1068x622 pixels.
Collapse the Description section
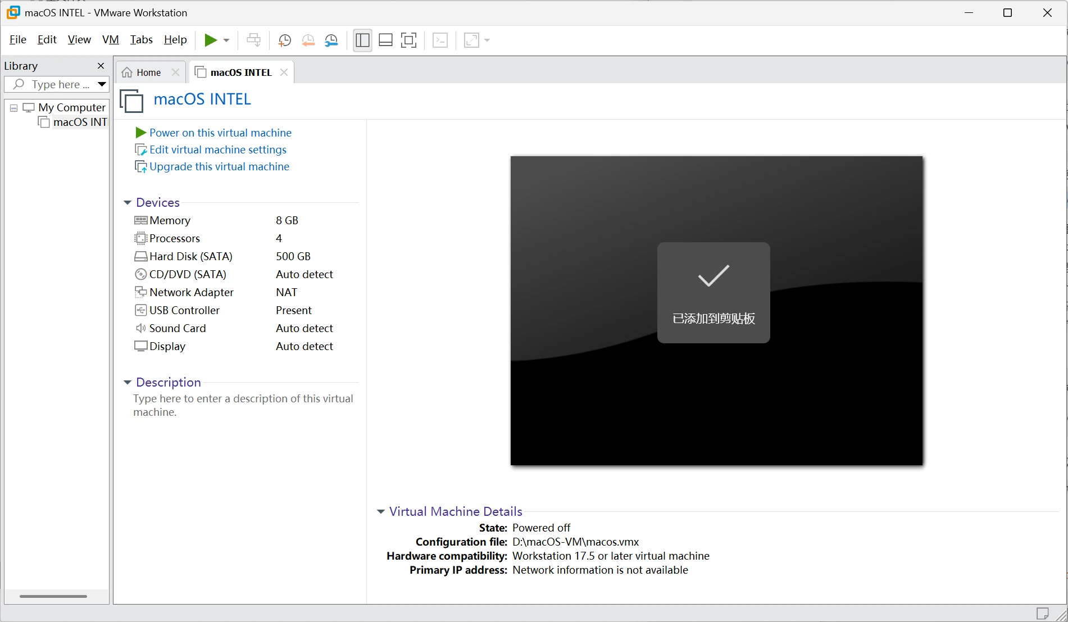pyautogui.click(x=128, y=382)
